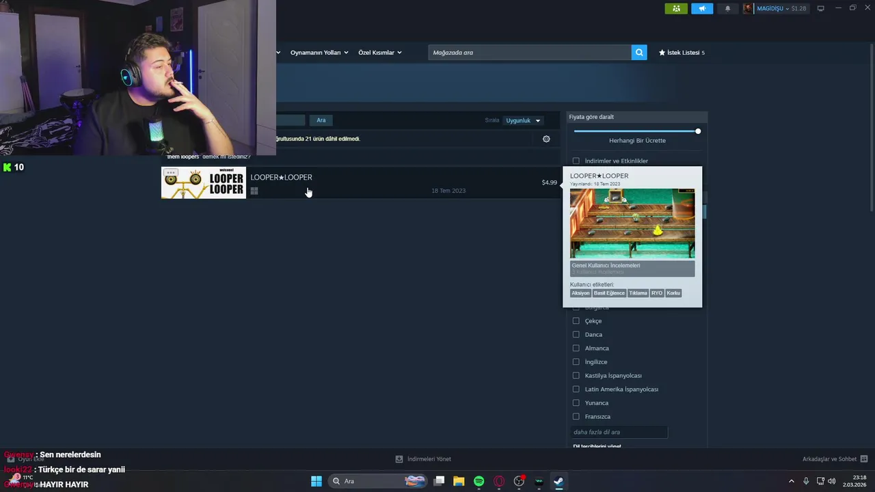Click the network tray icon
This screenshot has height=492, width=875.
(x=820, y=481)
